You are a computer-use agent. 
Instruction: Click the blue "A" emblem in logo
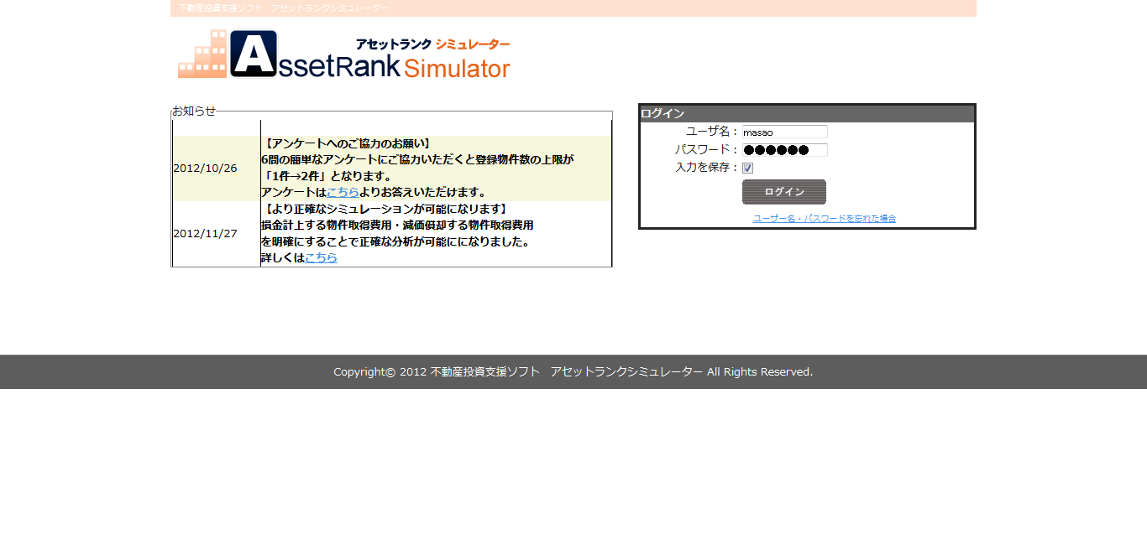pos(254,54)
